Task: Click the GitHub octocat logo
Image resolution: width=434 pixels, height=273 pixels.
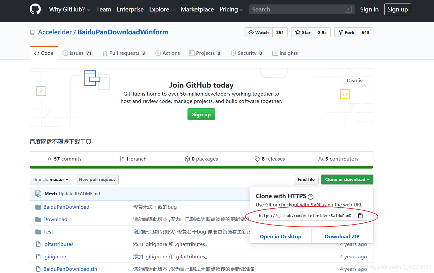Action: click(35, 9)
